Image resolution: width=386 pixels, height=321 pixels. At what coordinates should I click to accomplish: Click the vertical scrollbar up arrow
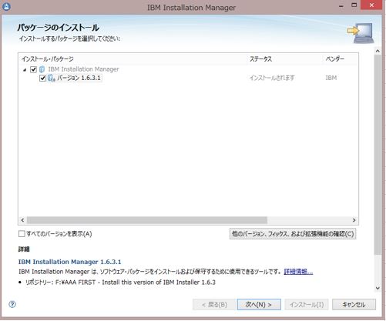(378, 51)
